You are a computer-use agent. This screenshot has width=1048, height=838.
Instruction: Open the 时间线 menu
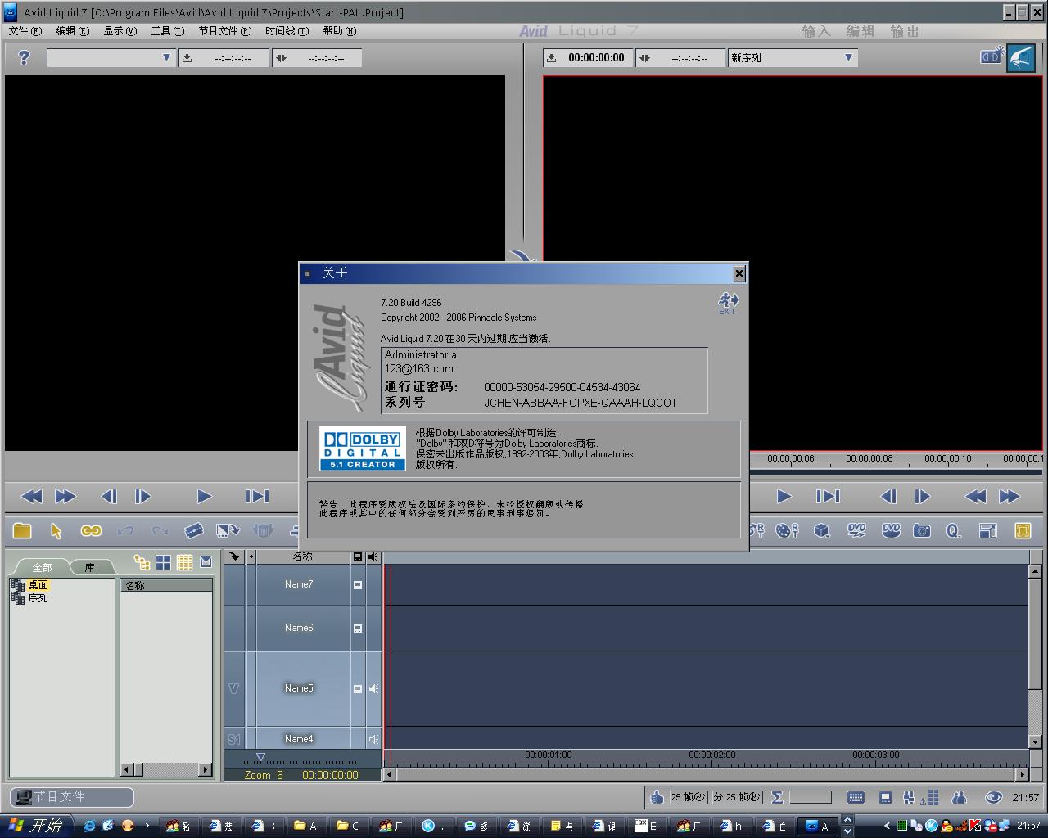click(287, 31)
